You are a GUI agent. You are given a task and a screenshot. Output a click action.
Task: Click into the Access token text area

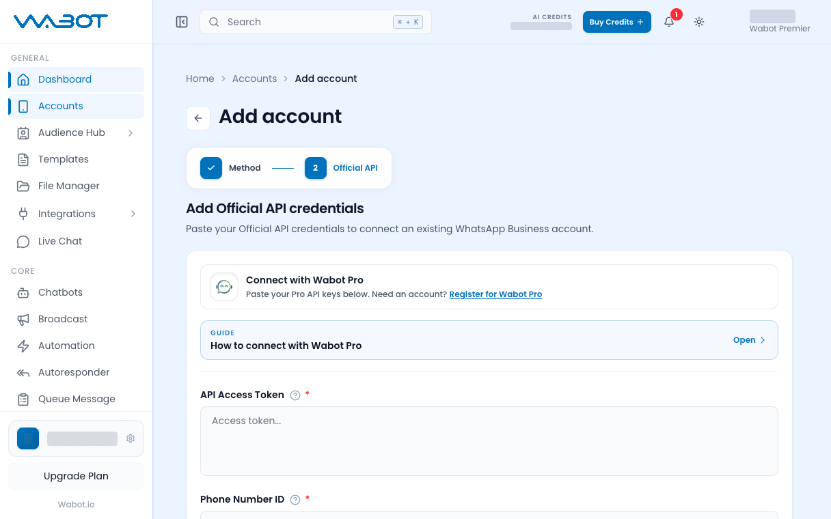[x=489, y=441]
